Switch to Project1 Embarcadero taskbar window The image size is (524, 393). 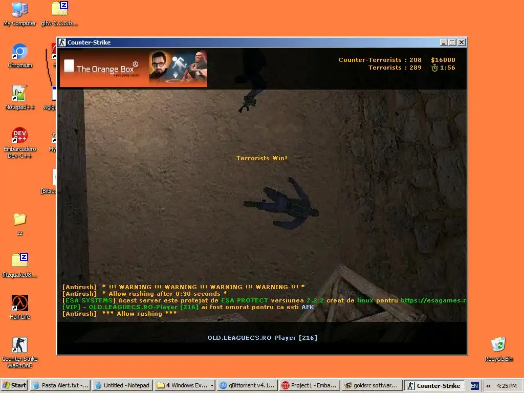click(x=309, y=385)
